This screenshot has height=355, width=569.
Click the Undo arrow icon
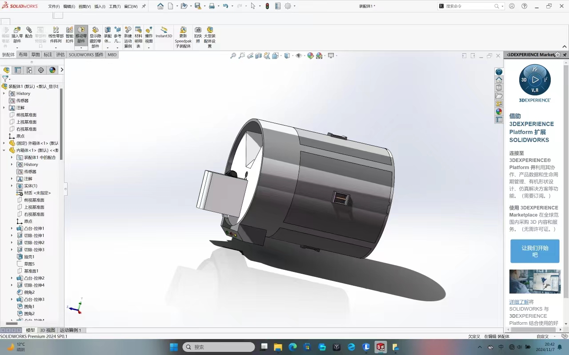225,6
